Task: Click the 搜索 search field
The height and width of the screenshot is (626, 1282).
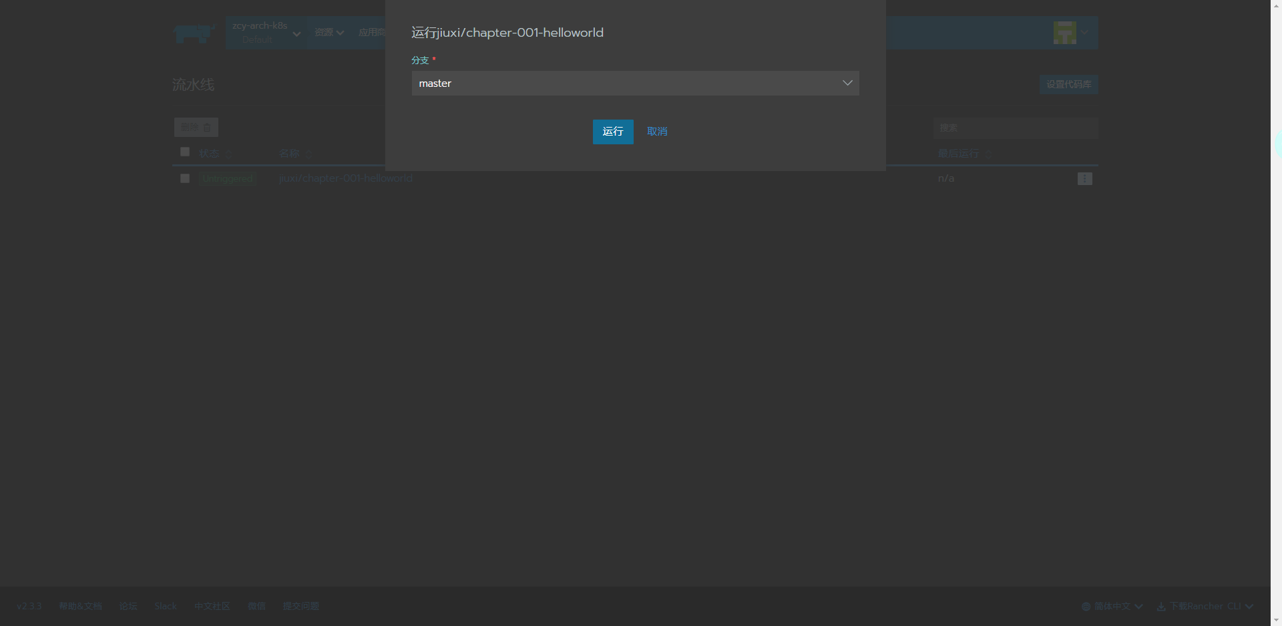Action: [1015, 128]
